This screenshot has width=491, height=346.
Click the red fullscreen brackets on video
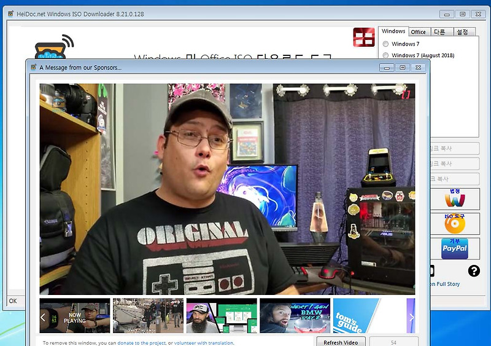point(406,95)
